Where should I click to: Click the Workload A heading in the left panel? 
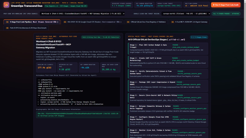click(x=53, y=44)
